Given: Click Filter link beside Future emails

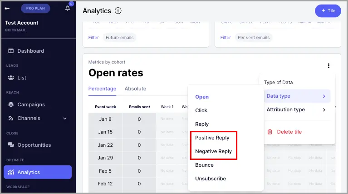Looking at the screenshot, I should [93, 38].
